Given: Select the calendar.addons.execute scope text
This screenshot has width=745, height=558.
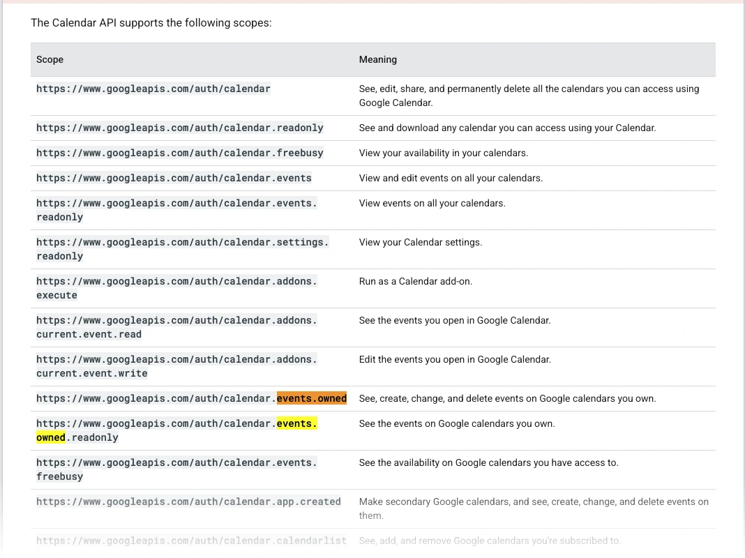Looking at the screenshot, I should (x=176, y=288).
